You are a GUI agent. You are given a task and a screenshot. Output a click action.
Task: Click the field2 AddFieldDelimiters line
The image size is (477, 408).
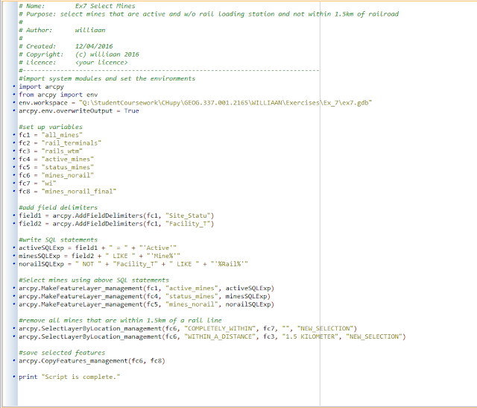pos(116,224)
